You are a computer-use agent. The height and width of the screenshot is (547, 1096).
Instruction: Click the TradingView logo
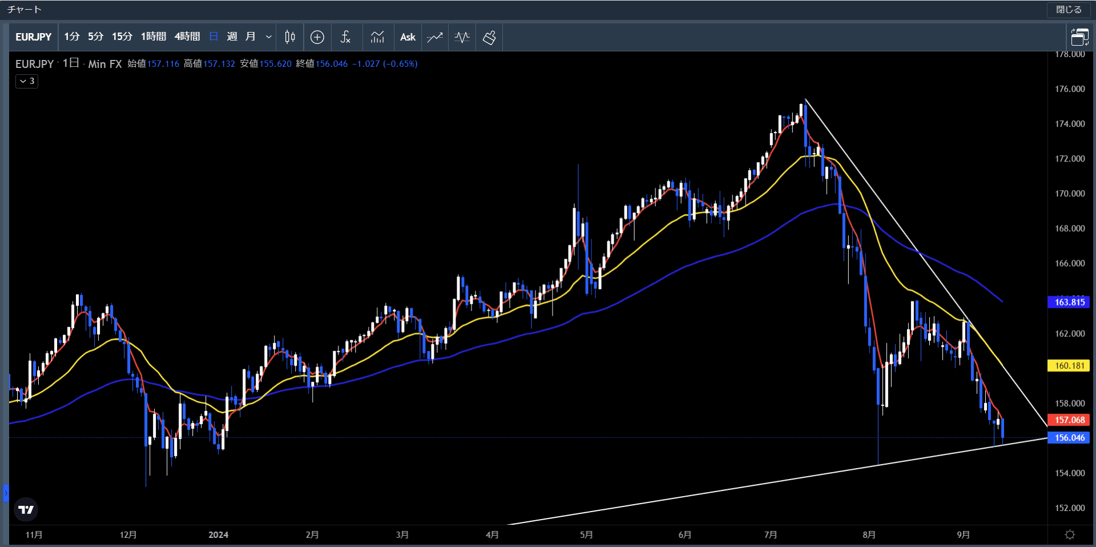(26, 509)
